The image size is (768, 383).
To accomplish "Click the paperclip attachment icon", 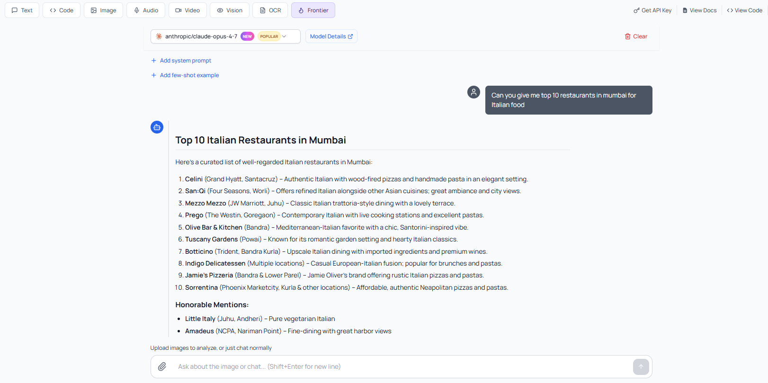I will [x=162, y=366].
